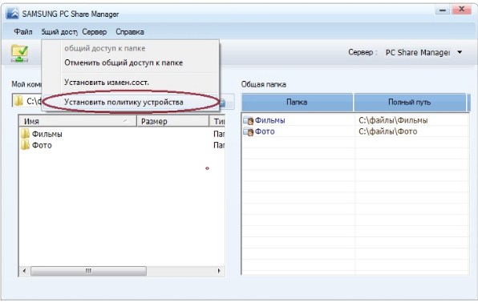Click path C:\файлы\Фильмы cell

[x=393, y=120]
